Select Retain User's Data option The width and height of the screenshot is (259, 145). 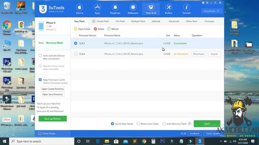138,124
